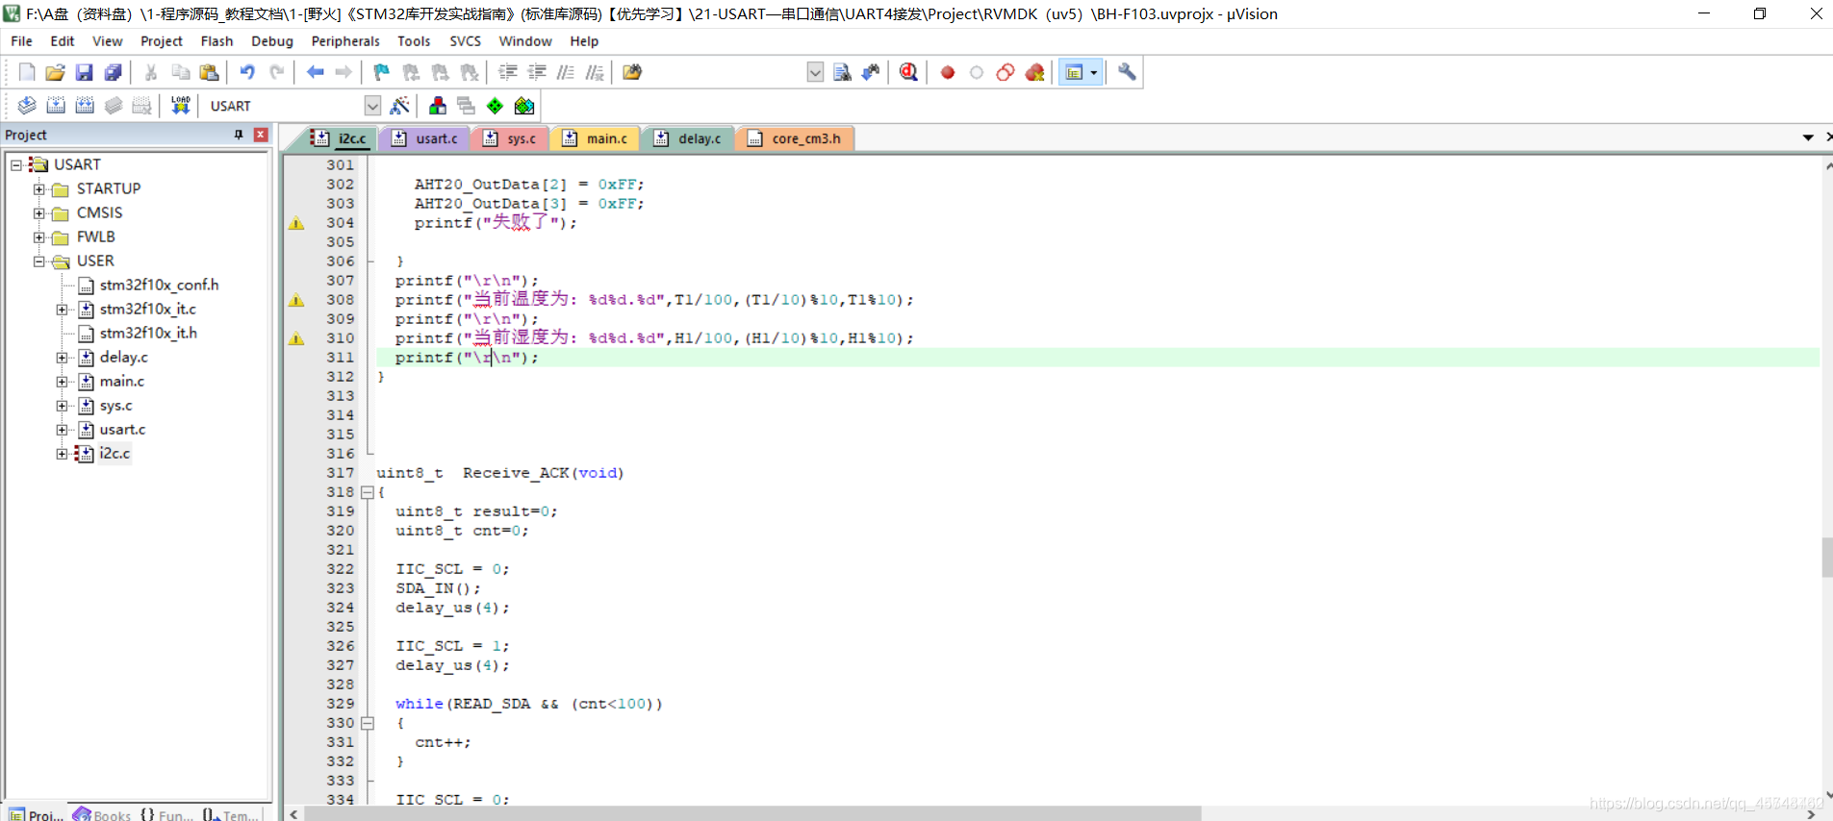Build target files with the single-arrow build icon
This screenshot has height=821, width=1833.
point(56,106)
